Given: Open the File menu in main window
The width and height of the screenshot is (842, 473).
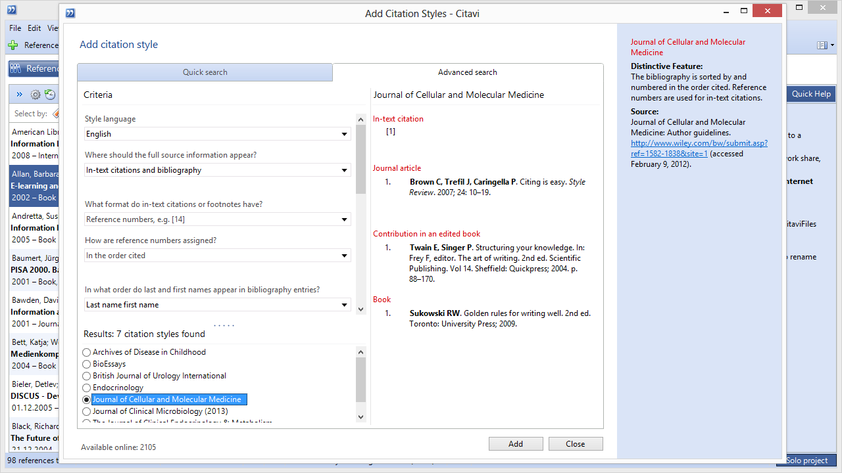Looking at the screenshot, I should point(15,28).
